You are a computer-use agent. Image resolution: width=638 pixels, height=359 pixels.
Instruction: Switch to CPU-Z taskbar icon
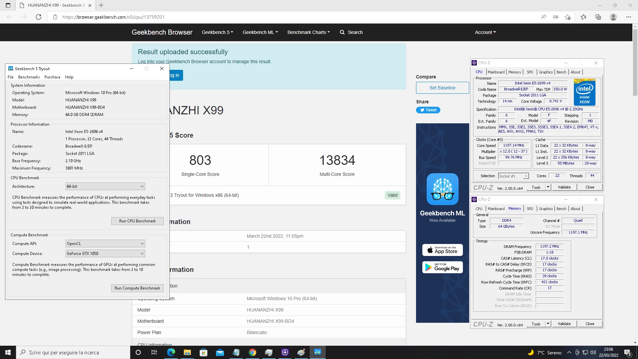point(285,352)
